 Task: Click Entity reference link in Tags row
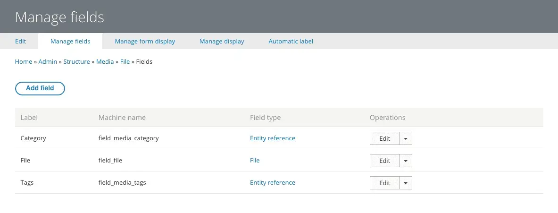click(x=272, y=182)
